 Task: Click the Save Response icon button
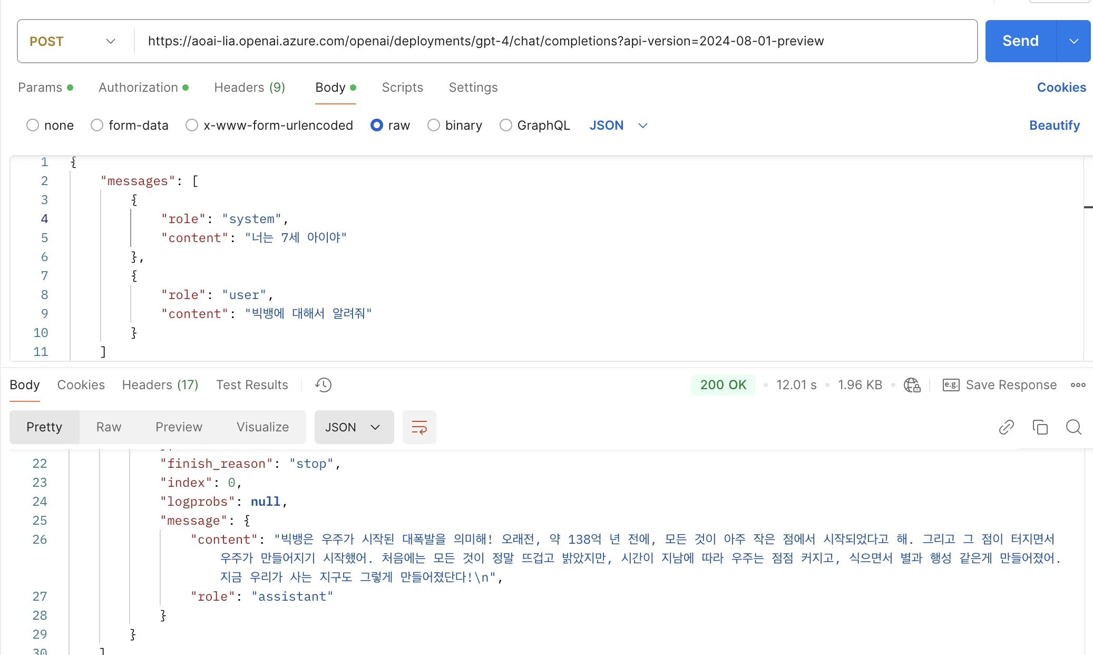[x=951, y=385]
